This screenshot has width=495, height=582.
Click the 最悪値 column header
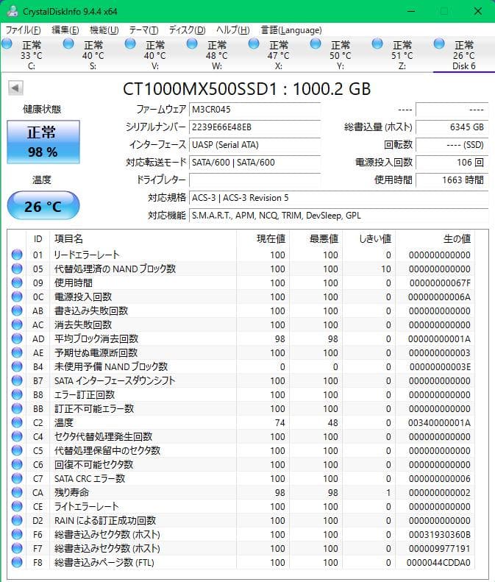coord(316,238)
